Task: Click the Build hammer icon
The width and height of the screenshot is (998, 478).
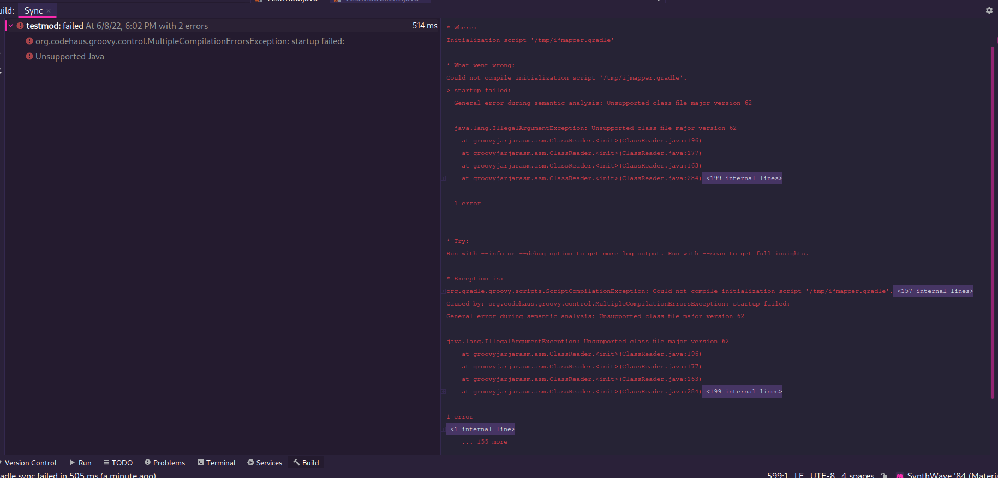Action: pos(297,462)
